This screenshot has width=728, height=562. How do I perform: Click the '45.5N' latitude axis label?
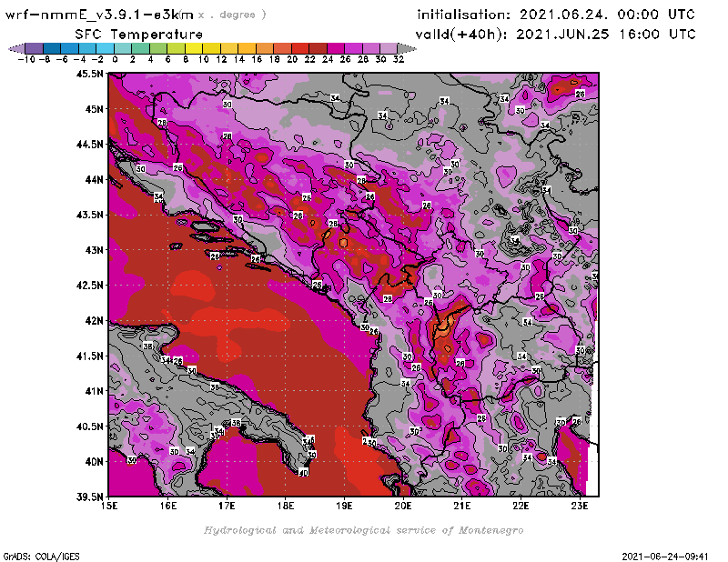click(89, 74)
